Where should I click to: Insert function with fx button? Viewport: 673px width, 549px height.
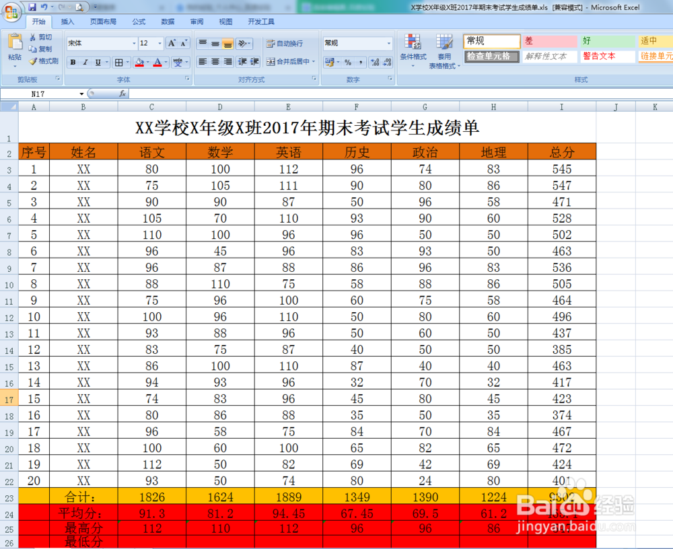(122, 94)
